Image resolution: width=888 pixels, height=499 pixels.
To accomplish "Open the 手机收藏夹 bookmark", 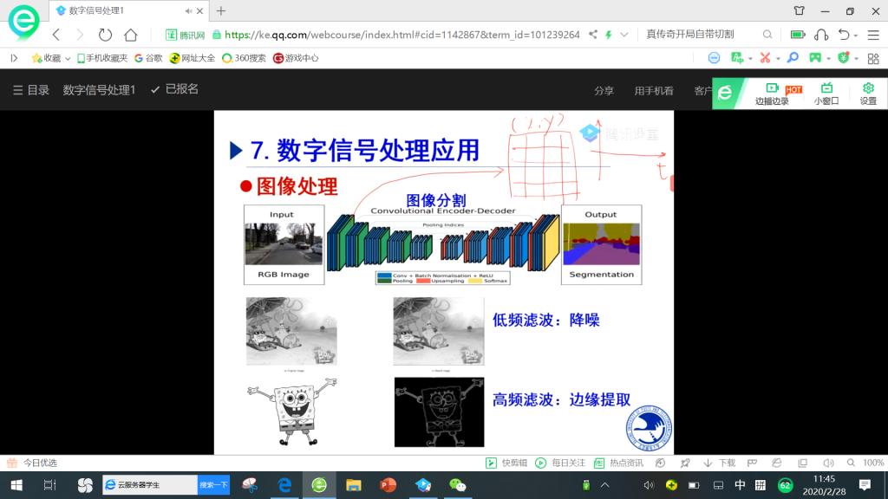I will pyautogui.click(x=102, y=58).
